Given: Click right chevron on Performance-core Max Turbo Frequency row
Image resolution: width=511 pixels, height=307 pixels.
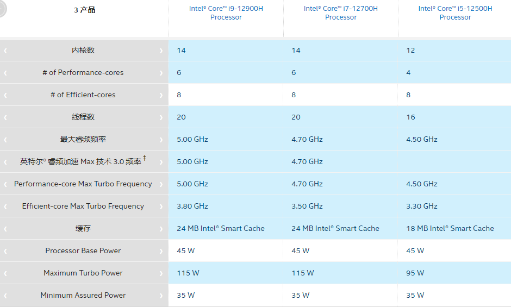Looking at the screenshot, I should pyautogui.click(x=161, y=184).
